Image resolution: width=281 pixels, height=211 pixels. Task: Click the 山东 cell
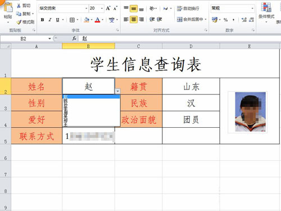pos(191,86)
